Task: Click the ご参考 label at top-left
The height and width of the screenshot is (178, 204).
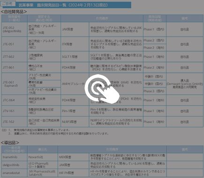Action: tap(8, 4)
